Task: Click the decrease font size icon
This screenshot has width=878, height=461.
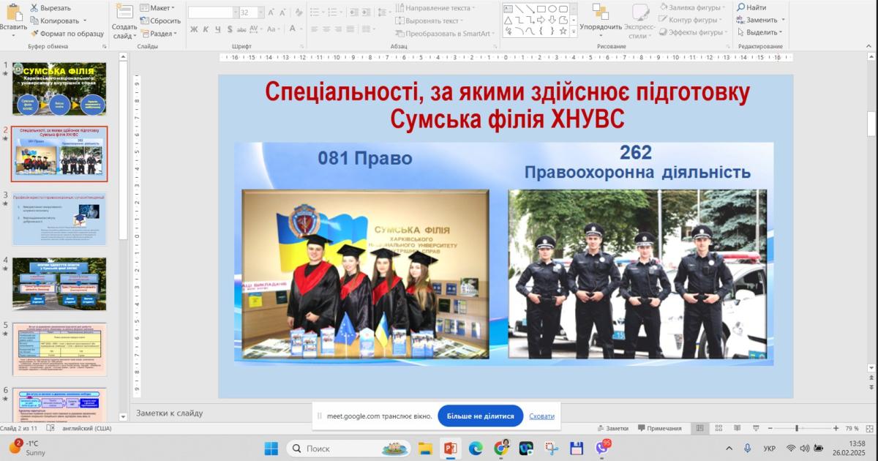Action: click(283, 12)
